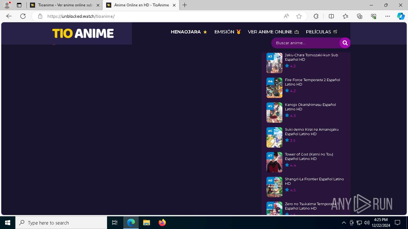The width and height of the screenshot is (408, 229).
Task: Open the Extensions puzzle icon
Action: click(x=316, y=16)
